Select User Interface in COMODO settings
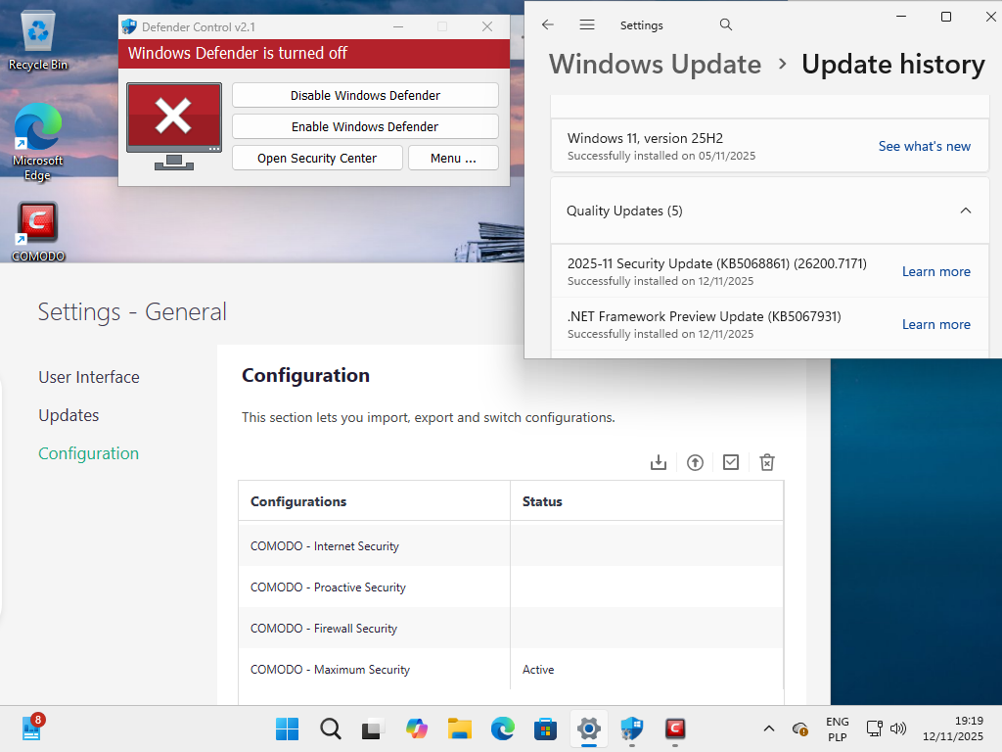Image resolution: width=1002 pixels, height=752 pixels. [x=89, y=377]
